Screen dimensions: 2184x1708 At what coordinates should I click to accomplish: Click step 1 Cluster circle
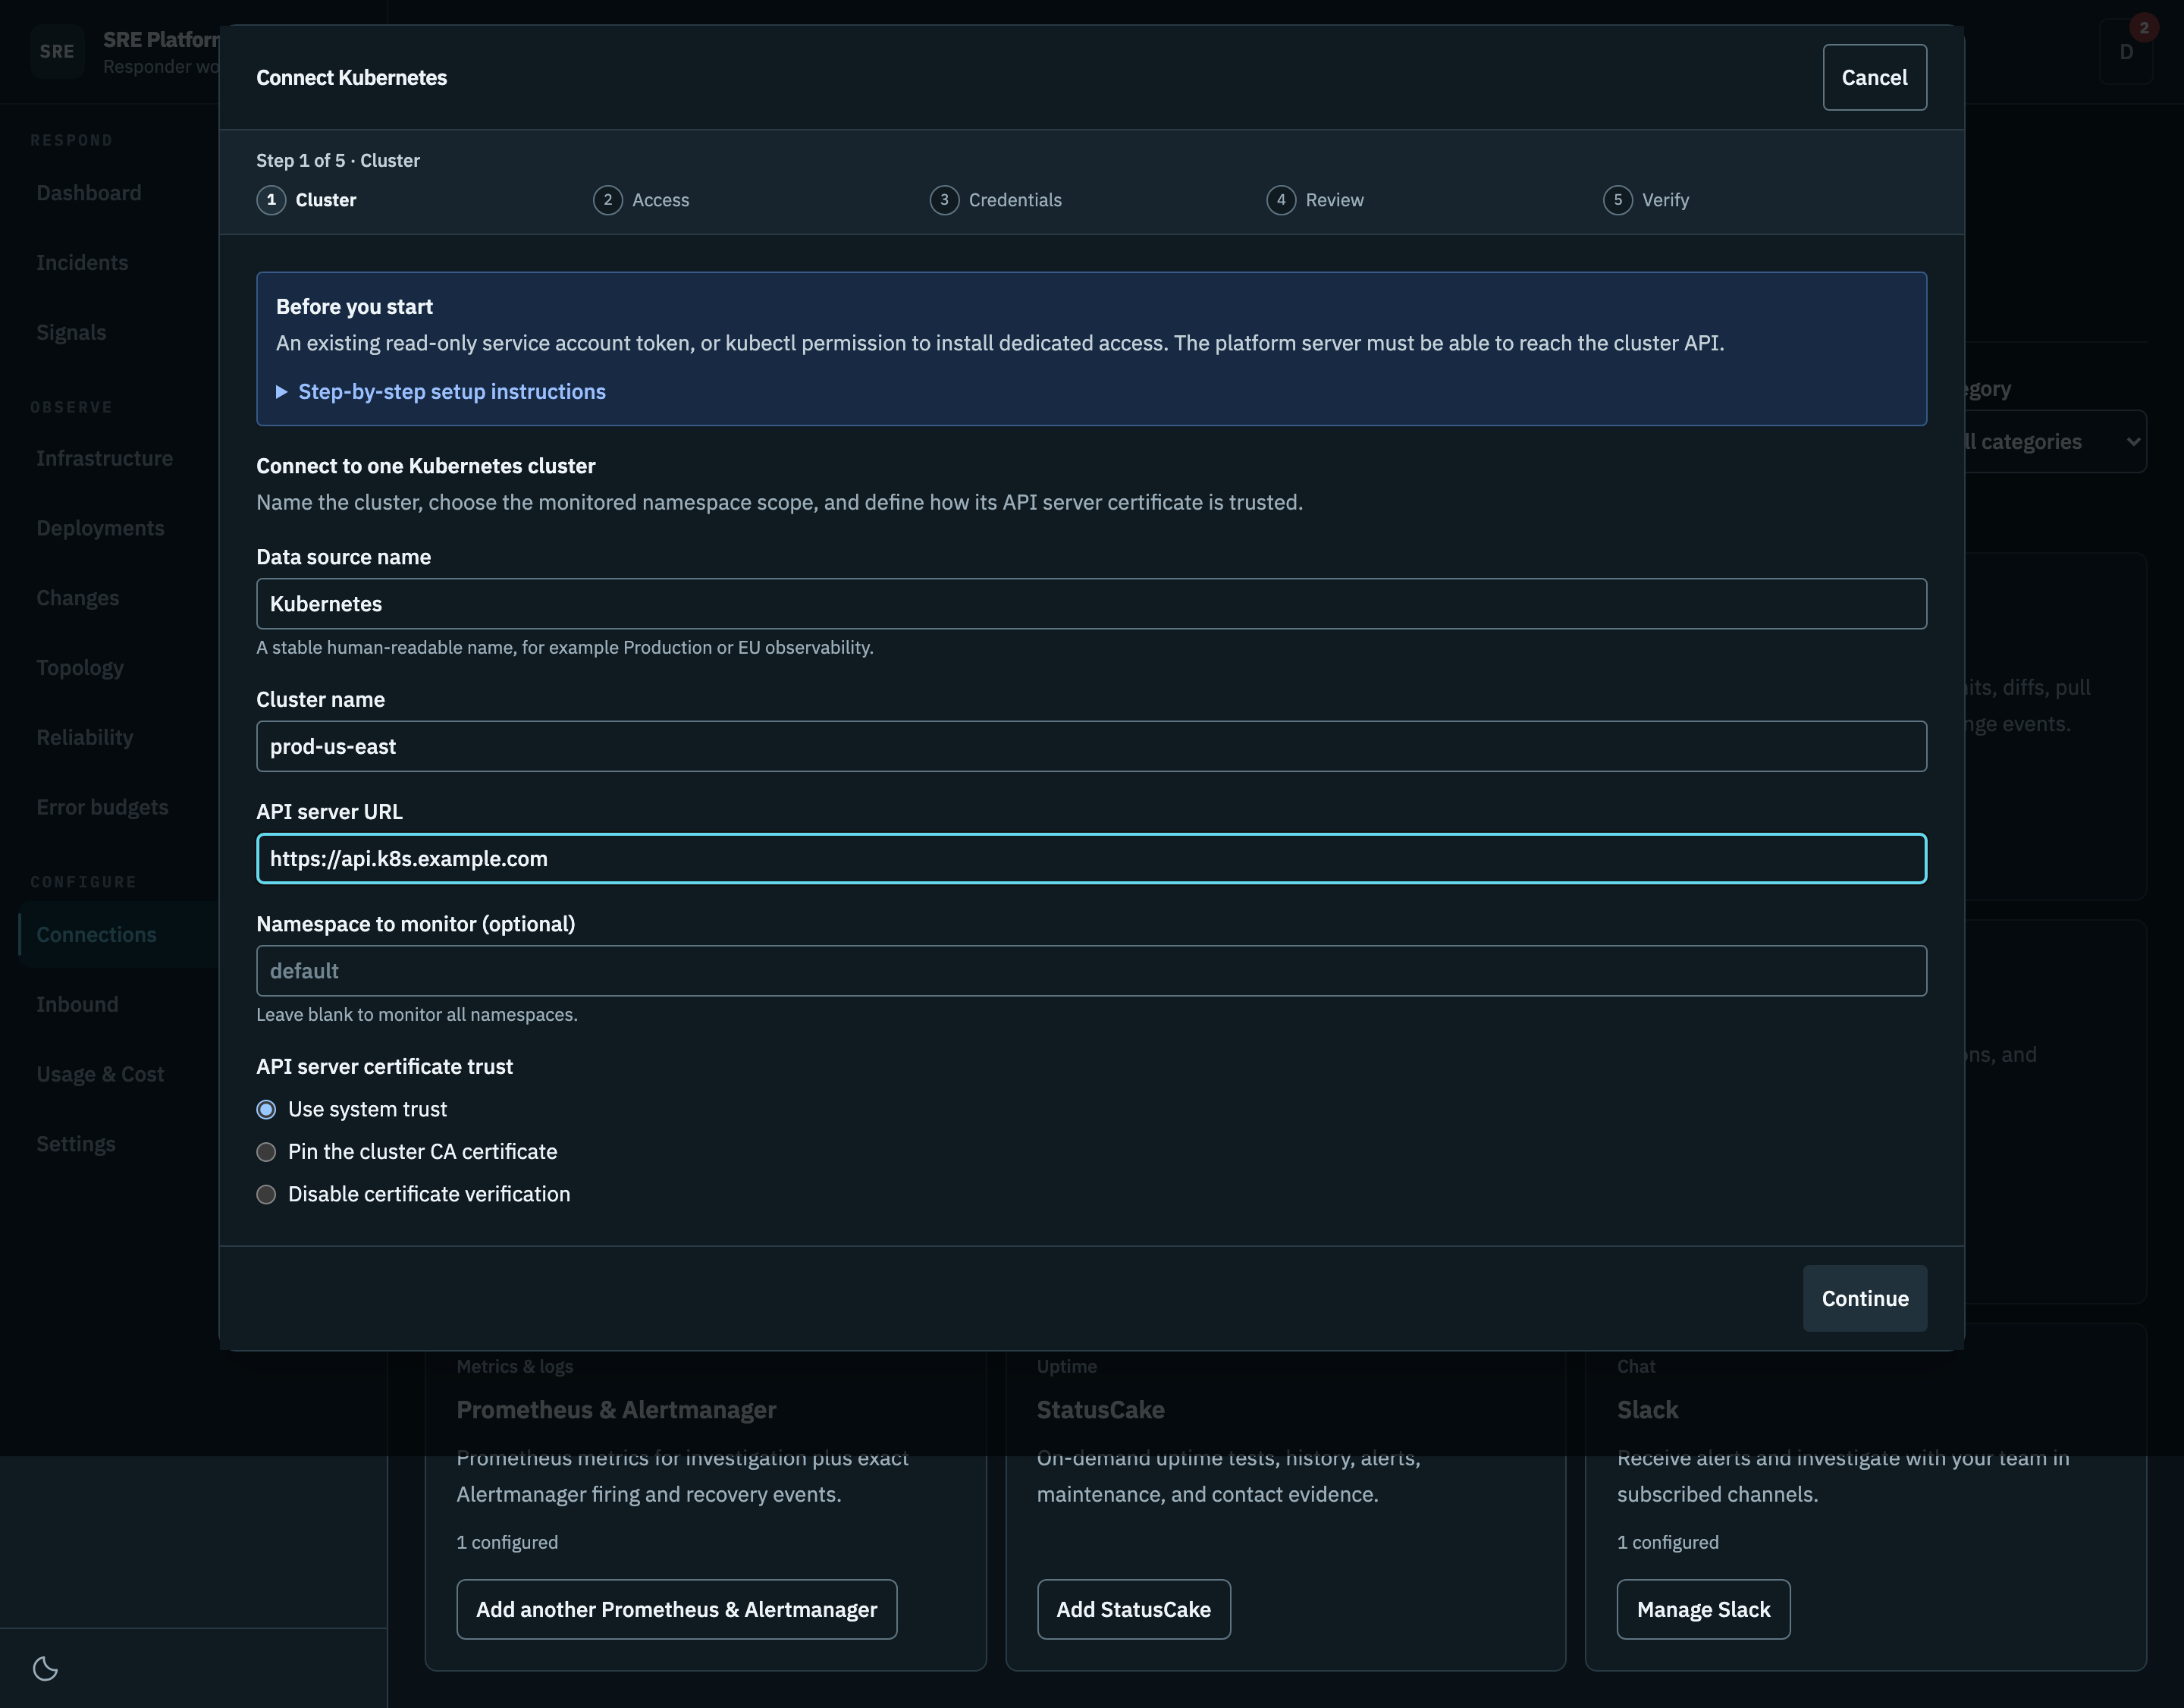[x=271, y=200]
